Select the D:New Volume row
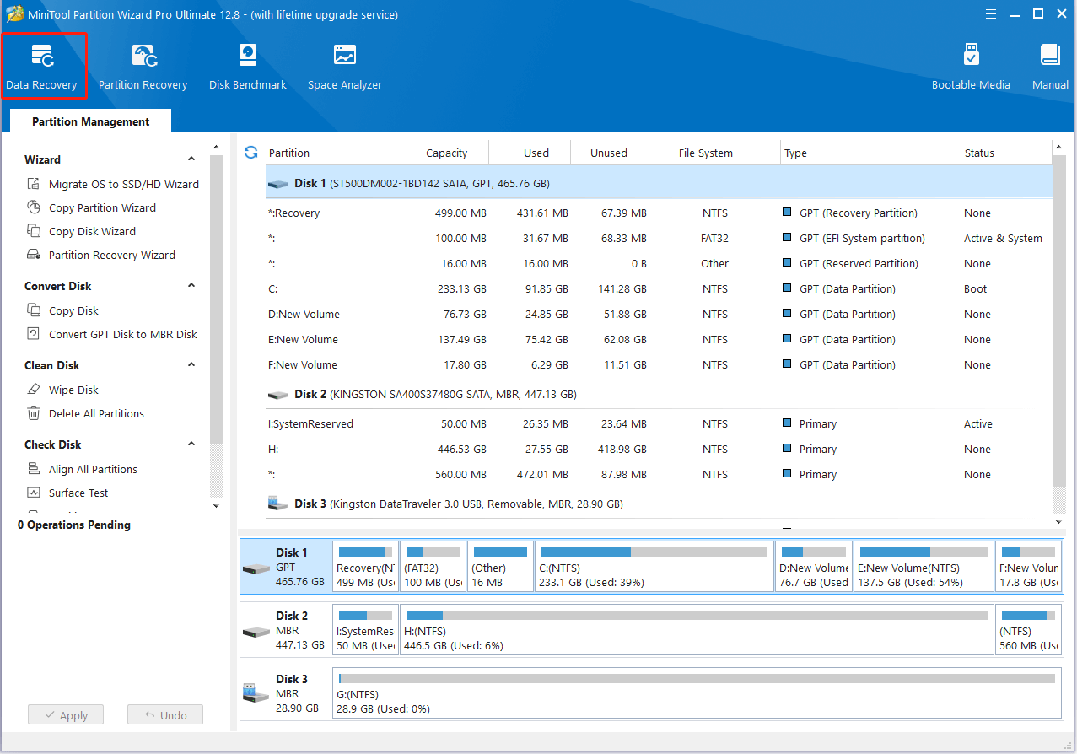Screen dimensions: 1077x754 coord(659,315)
